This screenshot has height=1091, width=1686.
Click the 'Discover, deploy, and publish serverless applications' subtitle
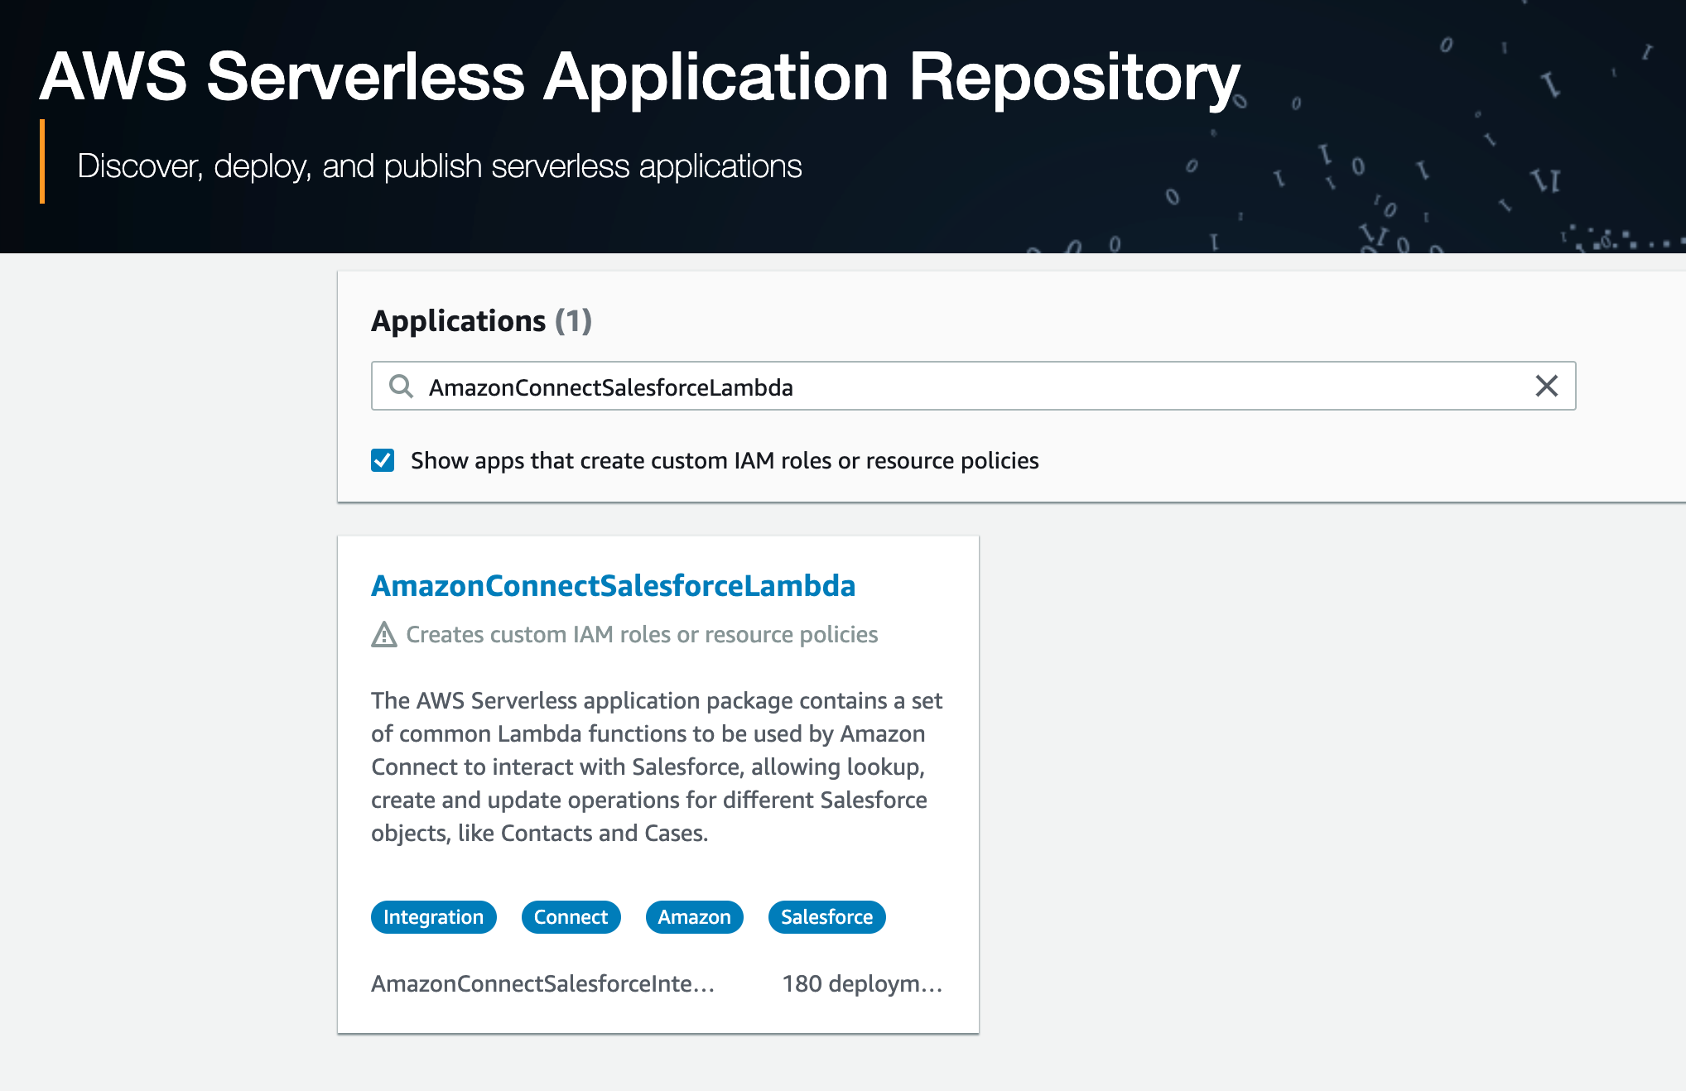click(439, 166)
